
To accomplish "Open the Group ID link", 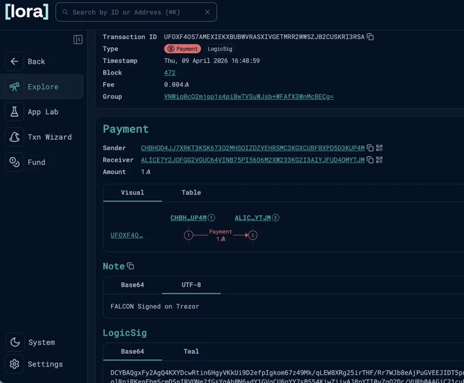I will 248,96.
